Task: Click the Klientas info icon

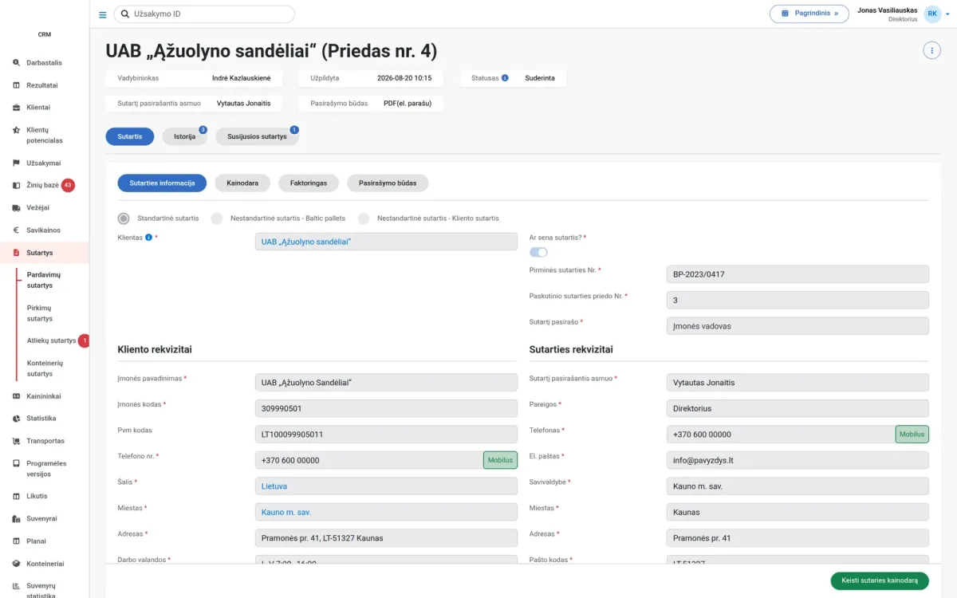Action: click(149, 238)
